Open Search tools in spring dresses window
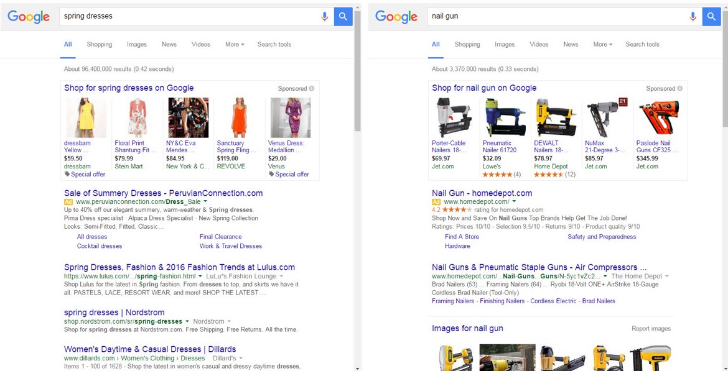The width and height of the screenshot is (728, 371). pos(274,45)
